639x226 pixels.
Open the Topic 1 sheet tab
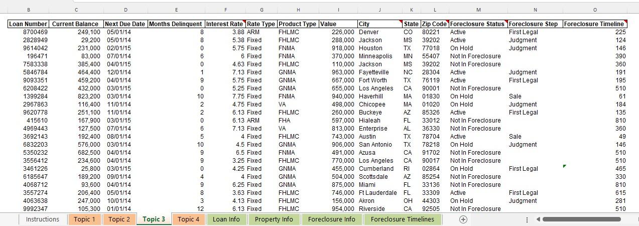(x=84, y=219)
